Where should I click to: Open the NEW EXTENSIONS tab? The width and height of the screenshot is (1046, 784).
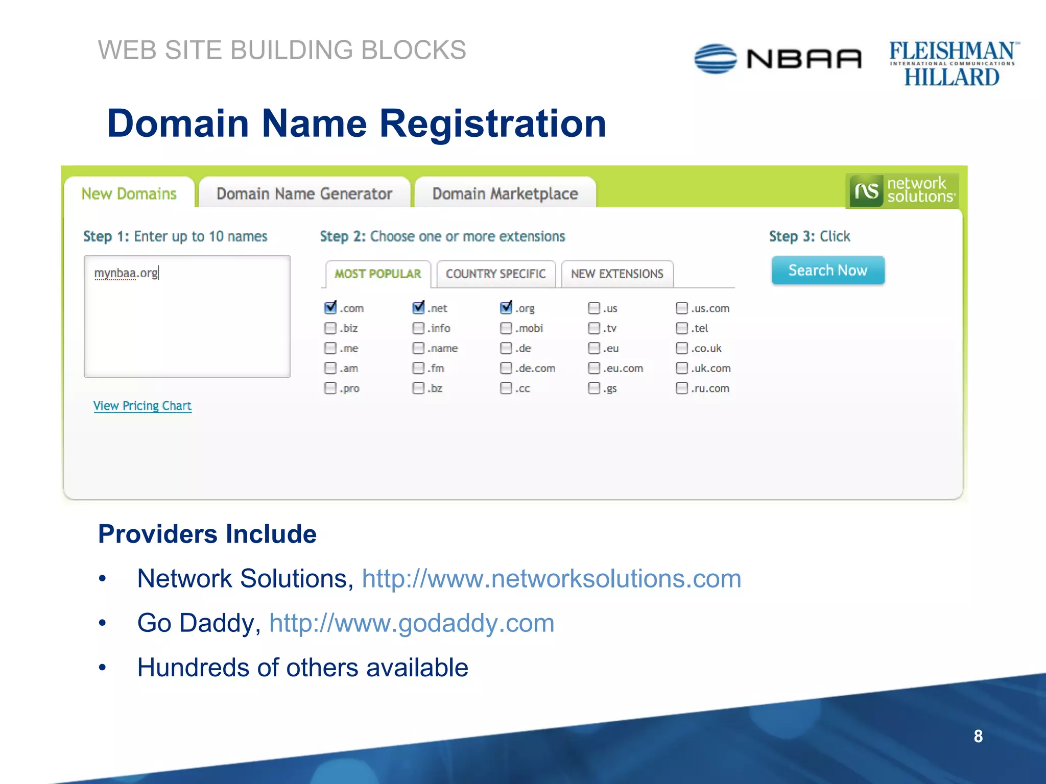point(617,274)
